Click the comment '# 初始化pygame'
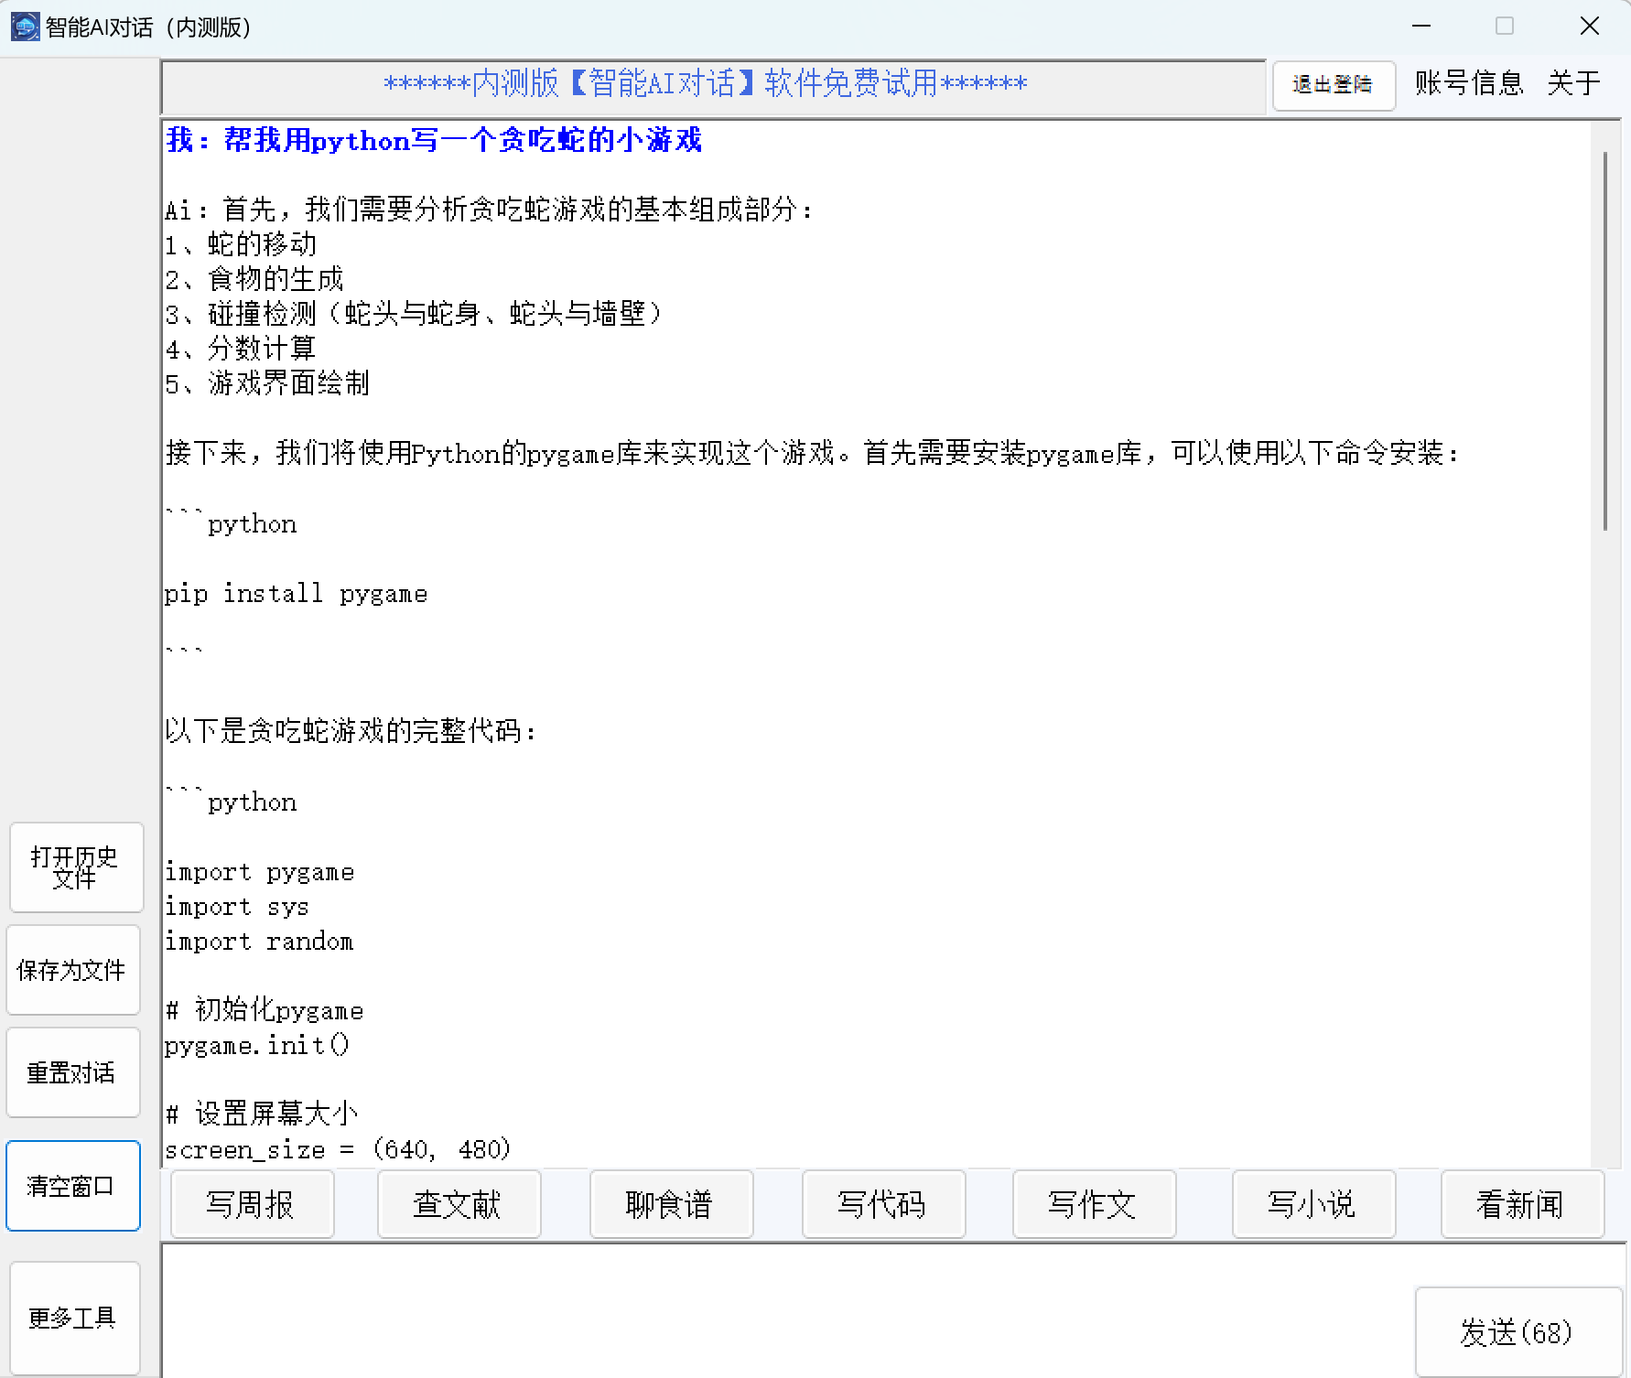The width and height of the screenshot is (1631, 1378). (x=265, y=1011)
